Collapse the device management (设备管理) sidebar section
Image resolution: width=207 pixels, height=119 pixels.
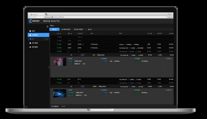pos(47,35)
